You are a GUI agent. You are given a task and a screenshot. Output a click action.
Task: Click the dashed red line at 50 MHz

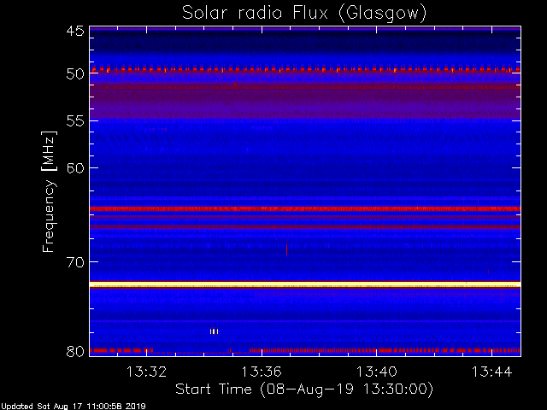(305, 70)
